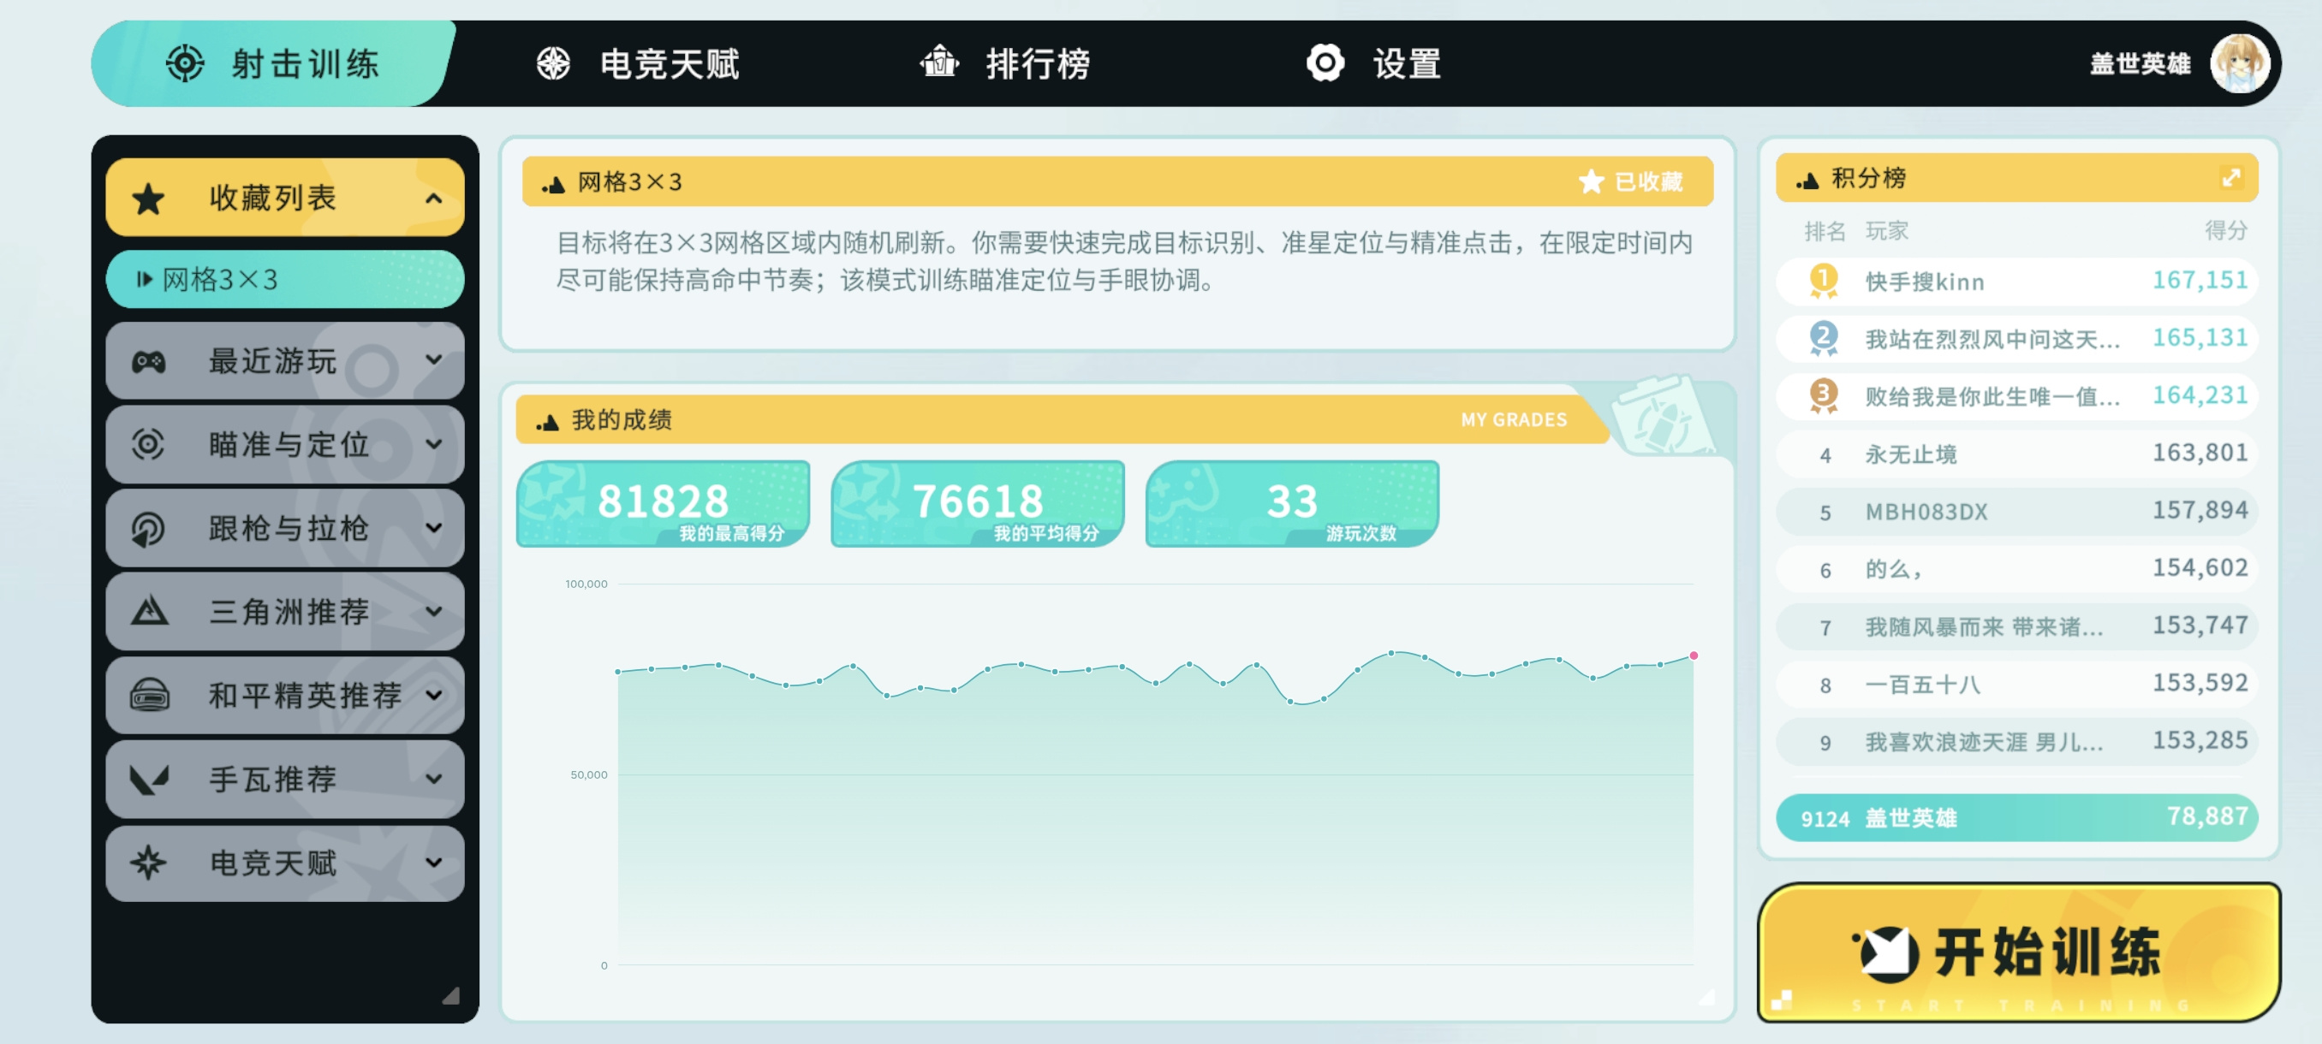Select 网格3×3 in the favorites list
The height and width of the screenshot is (1044, 2322).
pyautogui.click(x=285, y=279)
